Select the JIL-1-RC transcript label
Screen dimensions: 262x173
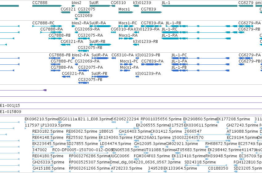(169, 29)
